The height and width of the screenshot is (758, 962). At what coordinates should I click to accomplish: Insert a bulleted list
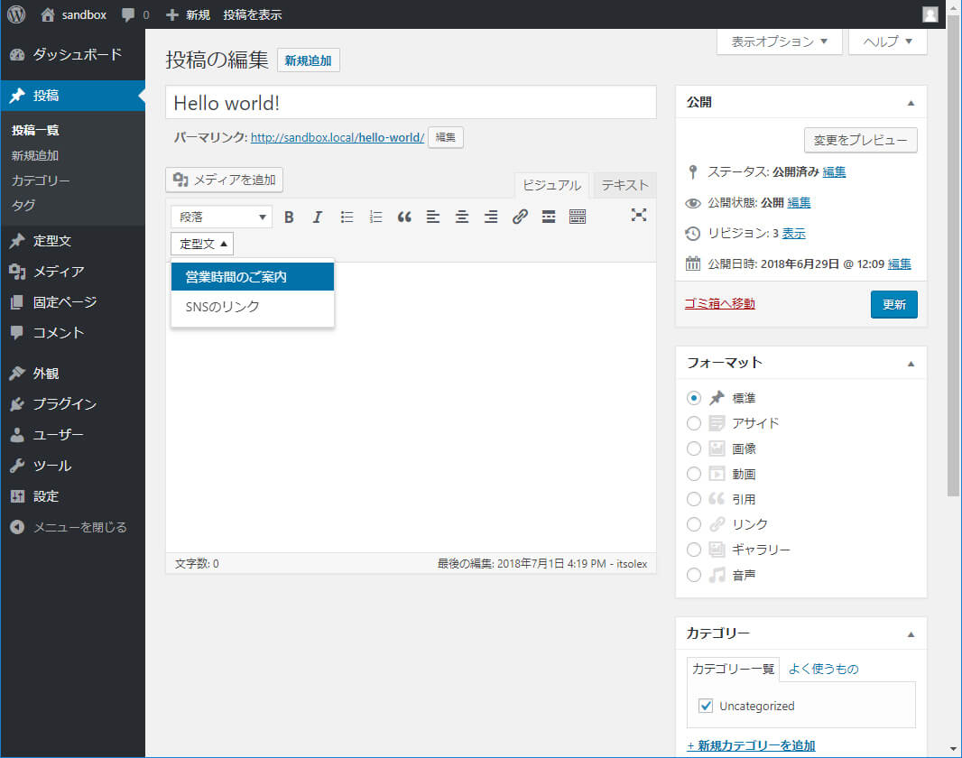pos(347,217)
